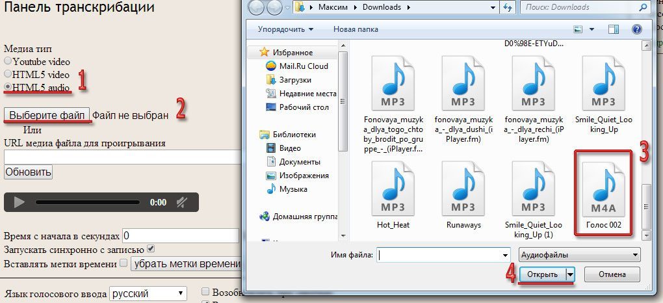Toggle Запускать синхронно с записью checkbox
Screen dimensions: 663x303
point(151,248)
